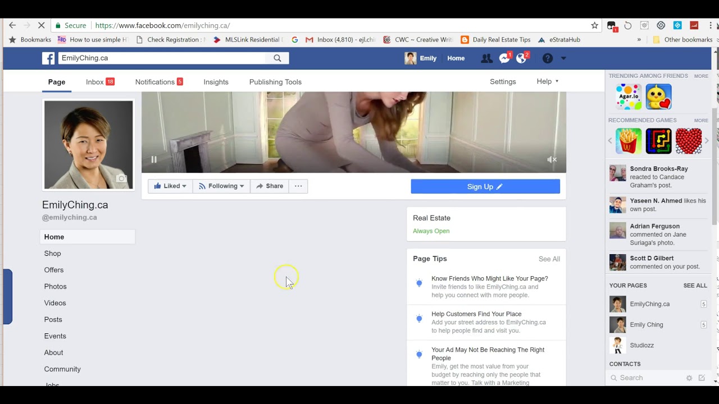Pause the cover video
This screenshot has width=719, height=404.
pos(154,159)
